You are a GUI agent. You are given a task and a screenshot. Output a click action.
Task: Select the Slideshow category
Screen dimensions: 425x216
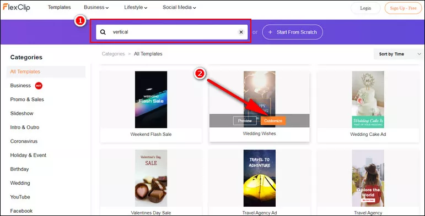click(x=21, y=113)
